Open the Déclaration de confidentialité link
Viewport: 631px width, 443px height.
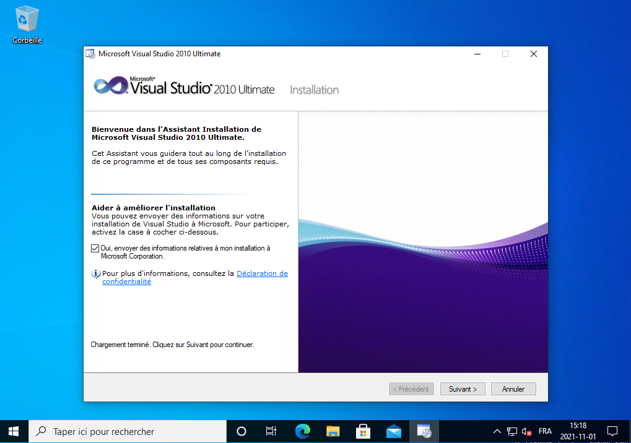point(262,273)
